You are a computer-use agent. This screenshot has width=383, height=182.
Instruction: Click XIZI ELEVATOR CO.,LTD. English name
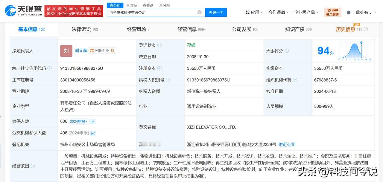(212, 127)
